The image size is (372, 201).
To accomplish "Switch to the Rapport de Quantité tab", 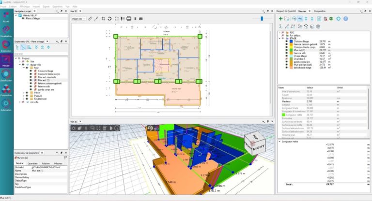I will (x=286, y=11).
